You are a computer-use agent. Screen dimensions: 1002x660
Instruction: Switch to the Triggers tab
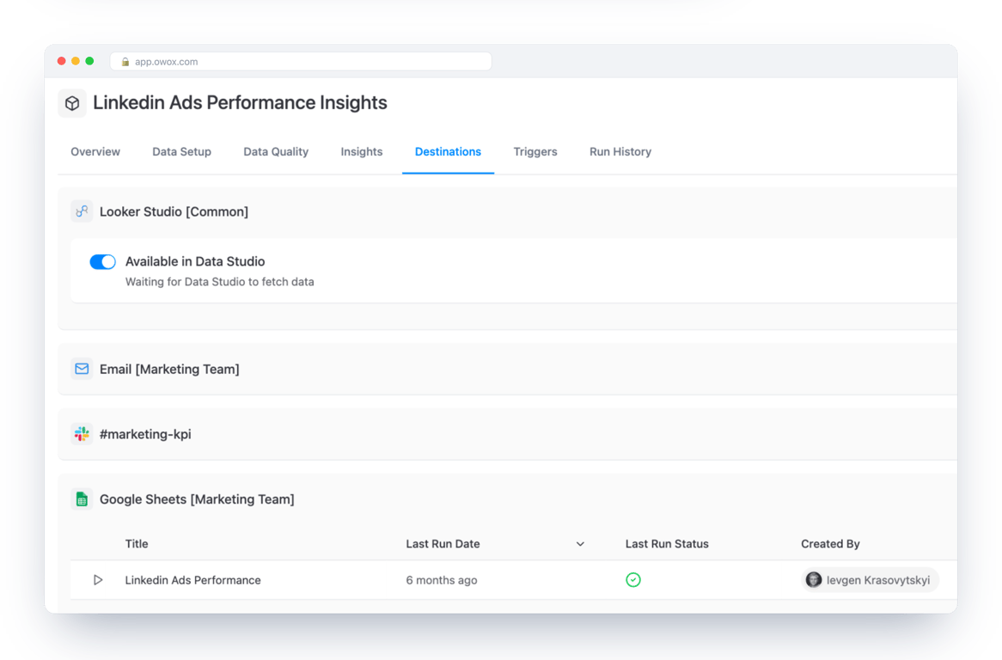pyautogui.click(x=535, y=152)
